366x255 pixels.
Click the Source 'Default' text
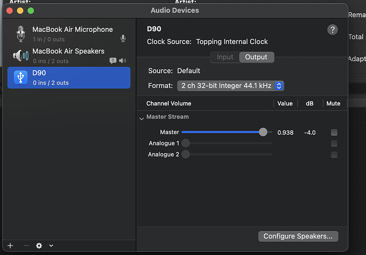[189, 71]
